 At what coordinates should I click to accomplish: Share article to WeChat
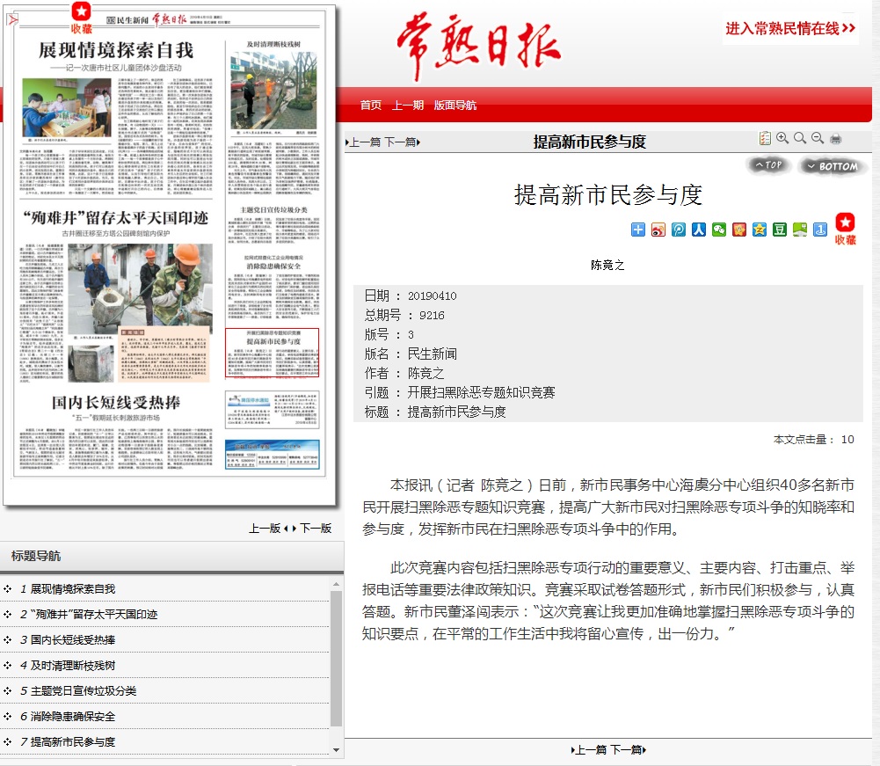click(x=719, y=230)
